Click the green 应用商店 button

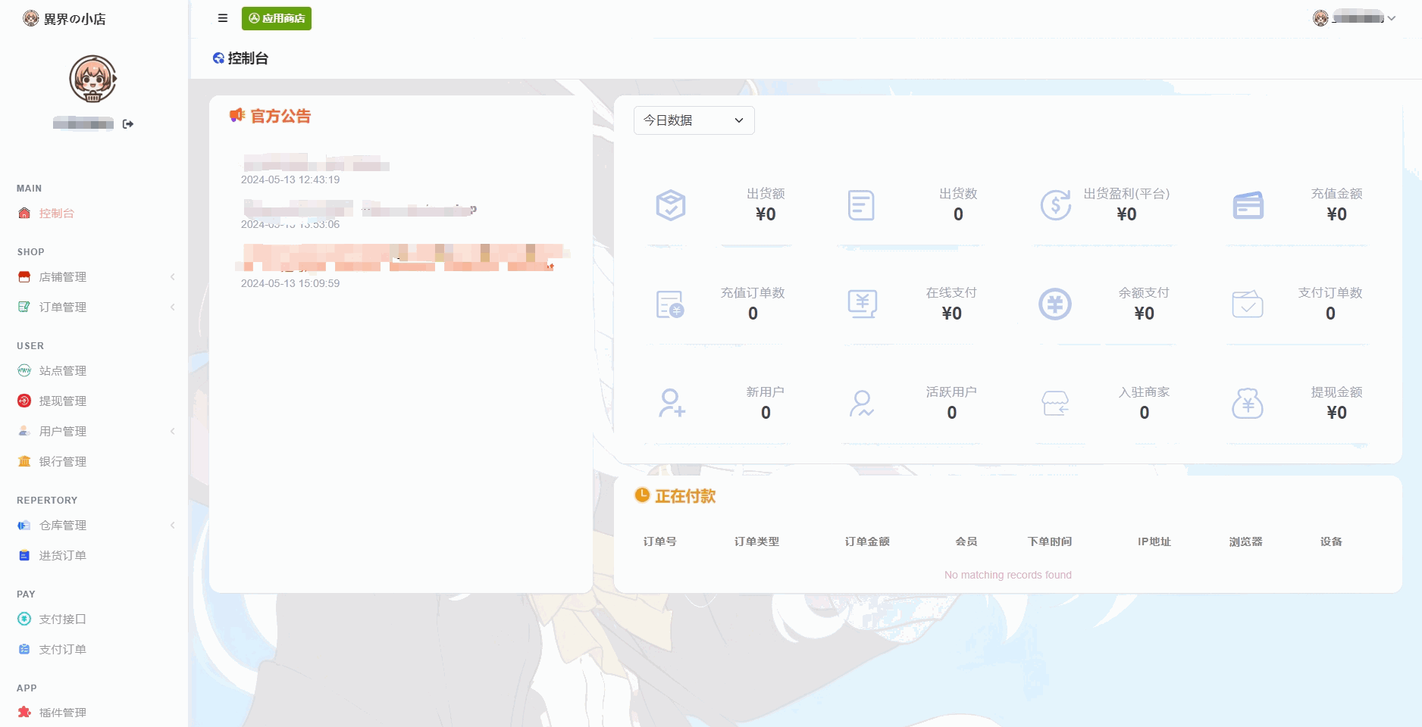(277, 18)
